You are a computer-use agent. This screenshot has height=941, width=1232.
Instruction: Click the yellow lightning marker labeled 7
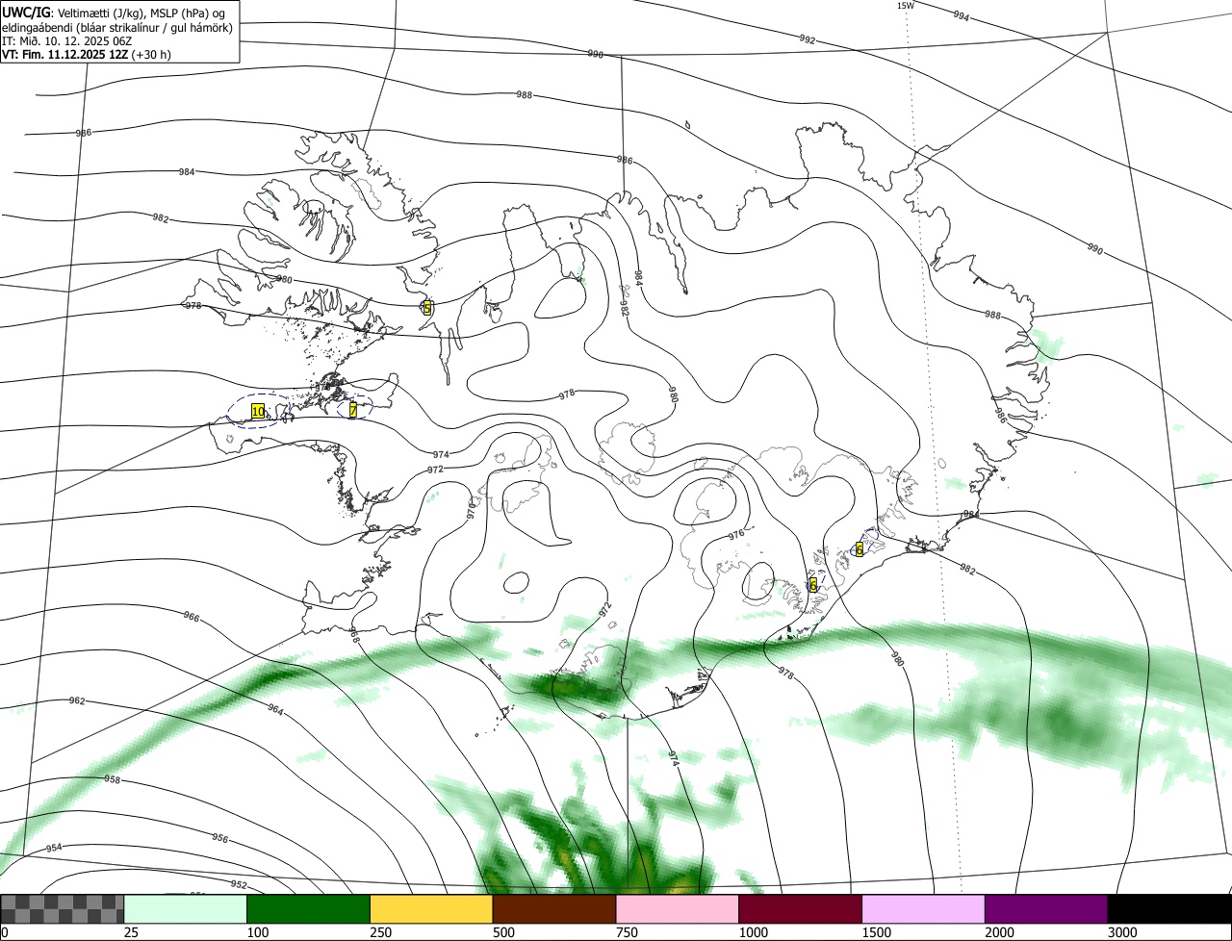point(353,410)
